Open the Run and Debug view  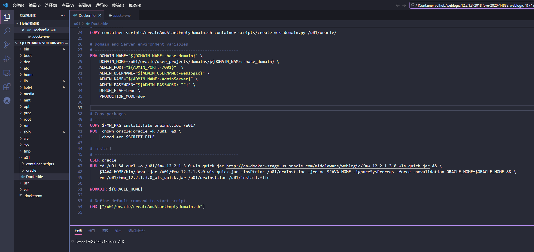pyautogui.click(x=7, y=59)
